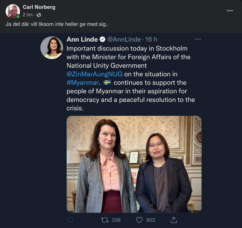The height and width of the screenshot is (228, 242).
Task: Like the tweet with the heart icon
Action: [x=139, y=220]
